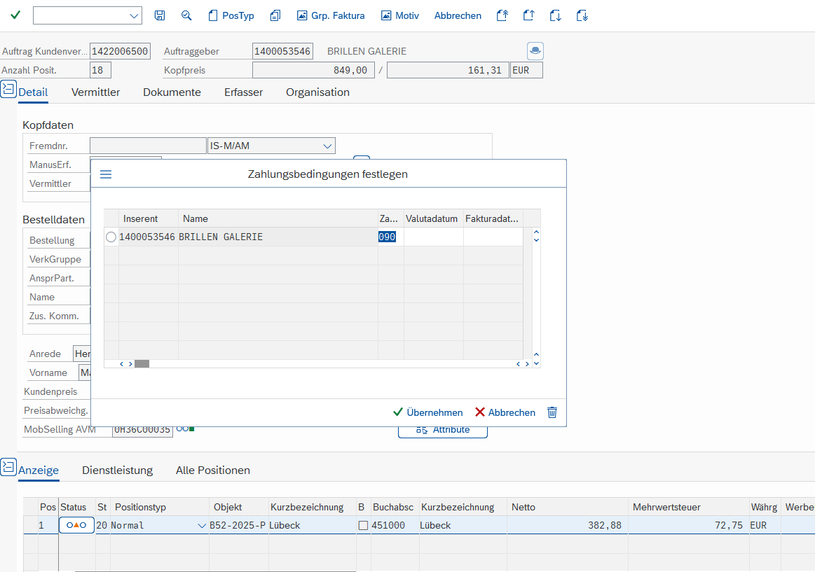
Task: Click the first page navigation icon
Action: point(502,15)
